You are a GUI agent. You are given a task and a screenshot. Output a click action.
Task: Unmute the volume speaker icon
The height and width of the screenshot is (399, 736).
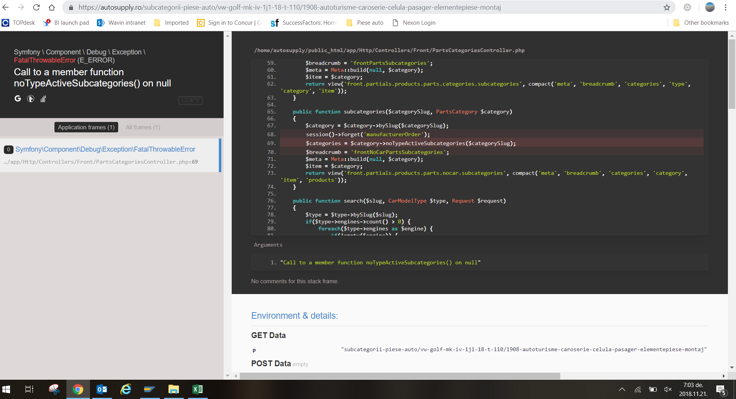pyautogui.click(x=668, y=389)
